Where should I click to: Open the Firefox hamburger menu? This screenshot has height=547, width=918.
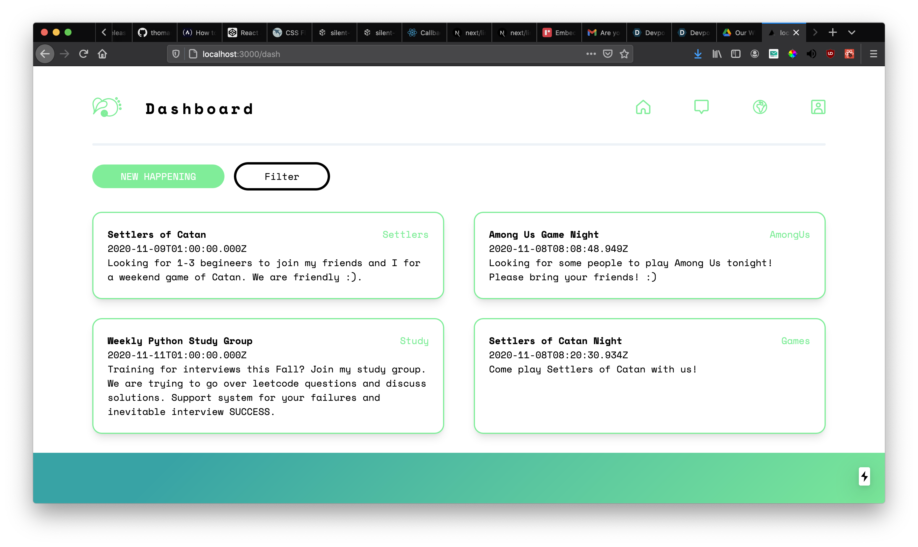click(873, 54)
